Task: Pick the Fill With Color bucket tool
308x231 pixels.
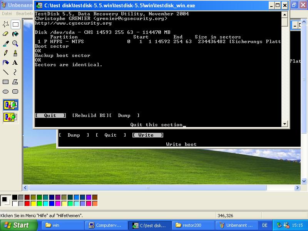Action: click(x=15, y=34)
